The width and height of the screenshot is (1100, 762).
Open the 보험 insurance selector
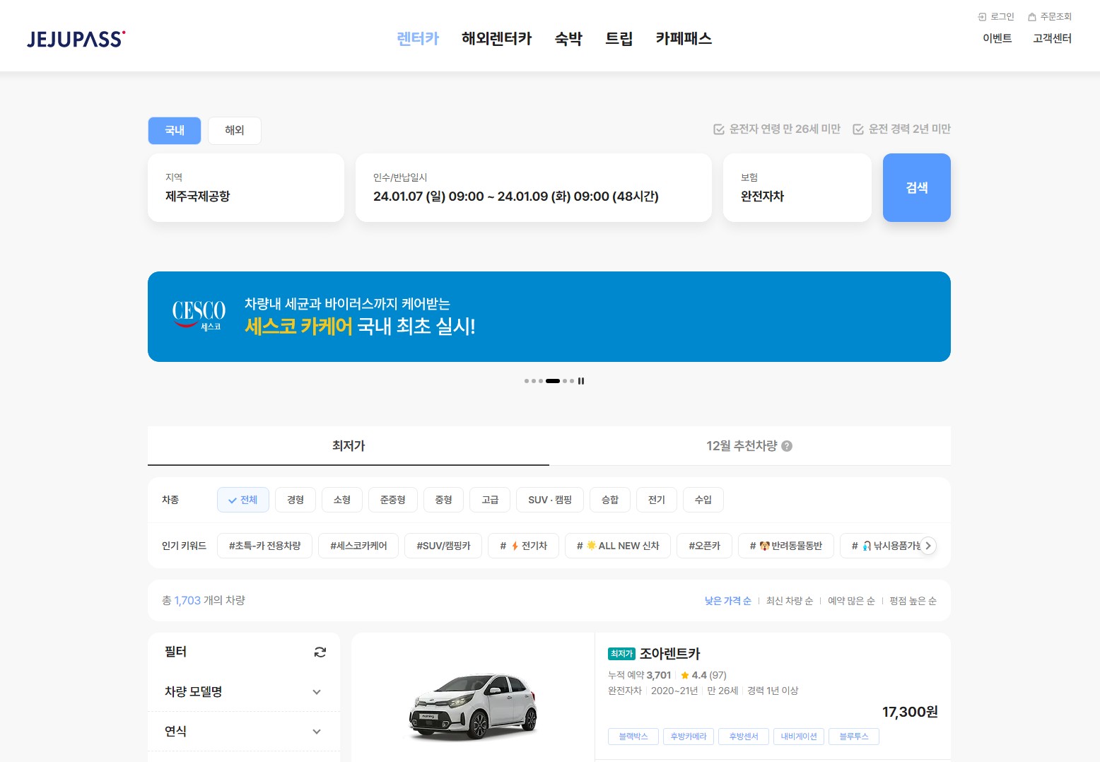point(797,188)
